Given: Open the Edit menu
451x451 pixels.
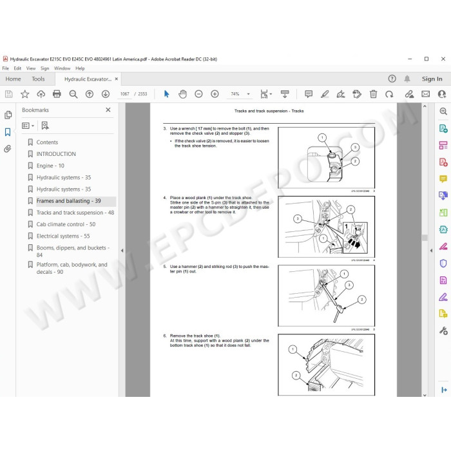Looking at the screenshot, I should [17, 68].
